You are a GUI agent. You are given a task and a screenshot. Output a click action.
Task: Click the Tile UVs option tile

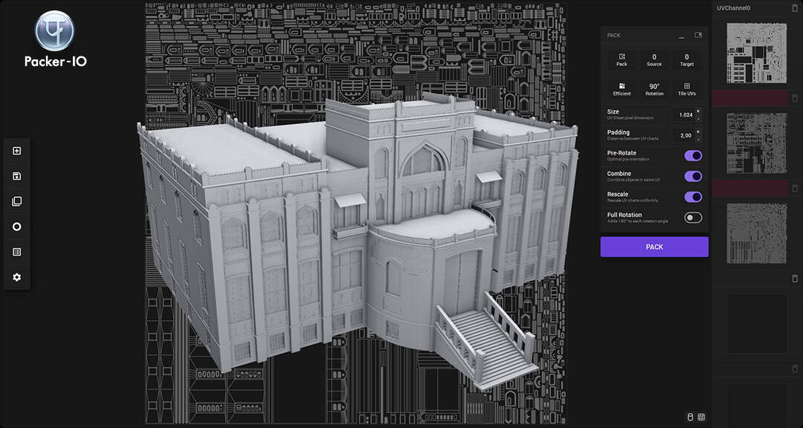[x=687, y=90]
